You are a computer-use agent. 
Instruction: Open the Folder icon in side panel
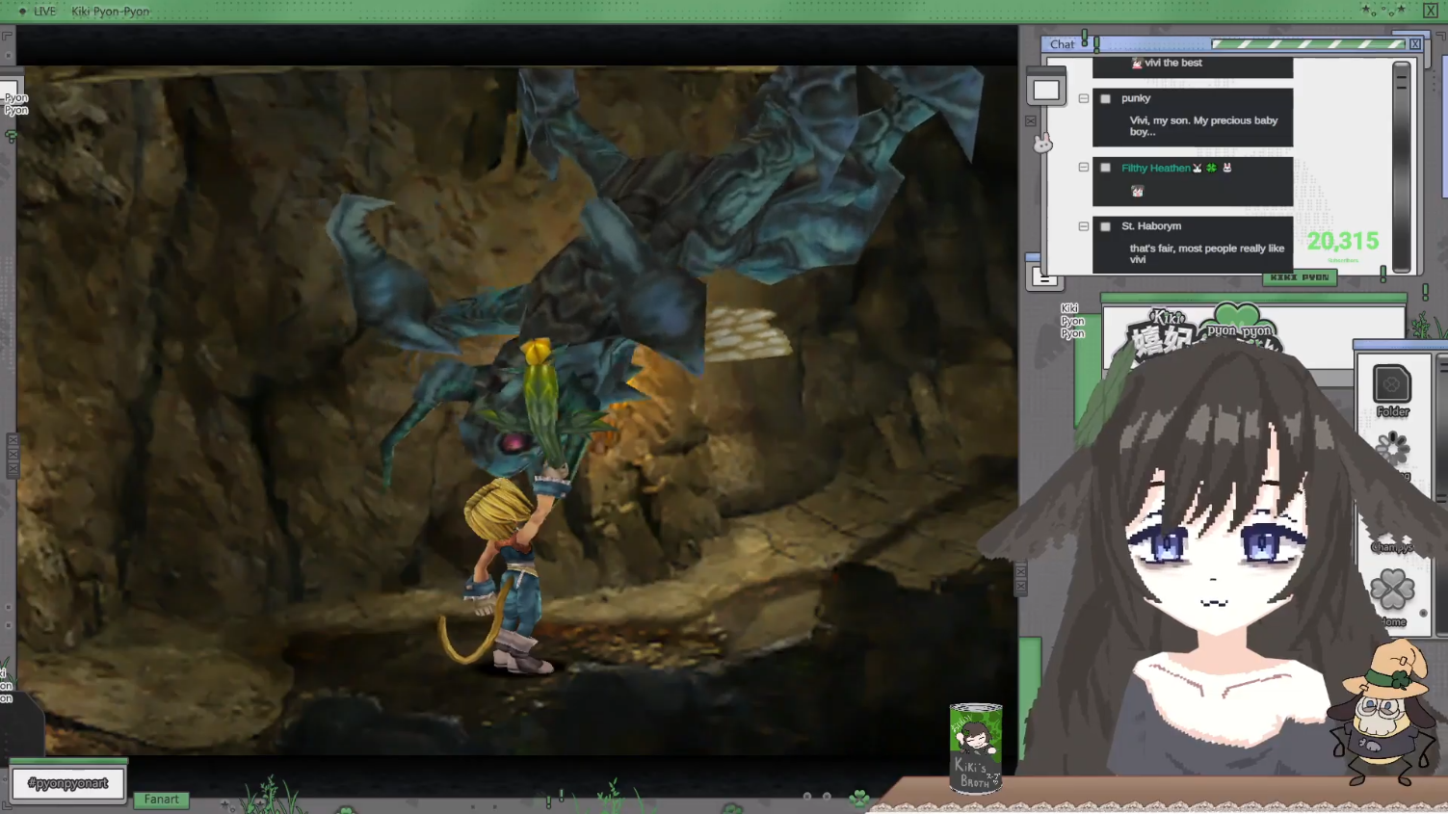pyautogui.click(x=1391, y=387)
